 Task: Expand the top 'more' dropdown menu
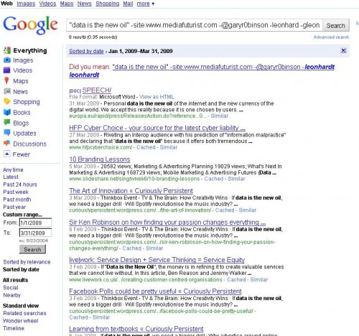146,4
